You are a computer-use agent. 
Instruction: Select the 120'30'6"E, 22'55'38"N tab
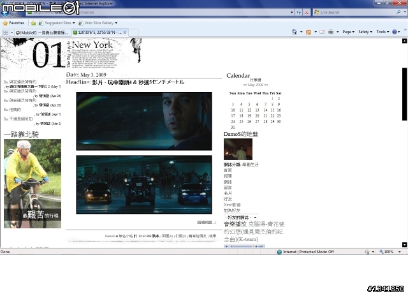coord(98,33)
